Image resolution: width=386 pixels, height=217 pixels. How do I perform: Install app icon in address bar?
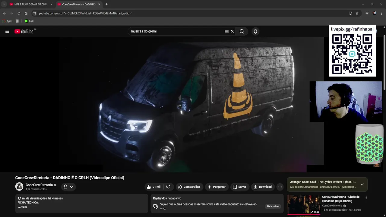(x=350, y=13)
